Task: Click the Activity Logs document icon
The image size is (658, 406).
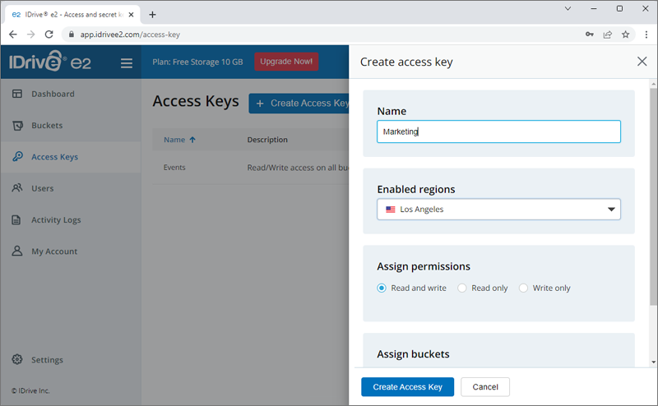Action: pyautogui.click(x=16, y=219)
